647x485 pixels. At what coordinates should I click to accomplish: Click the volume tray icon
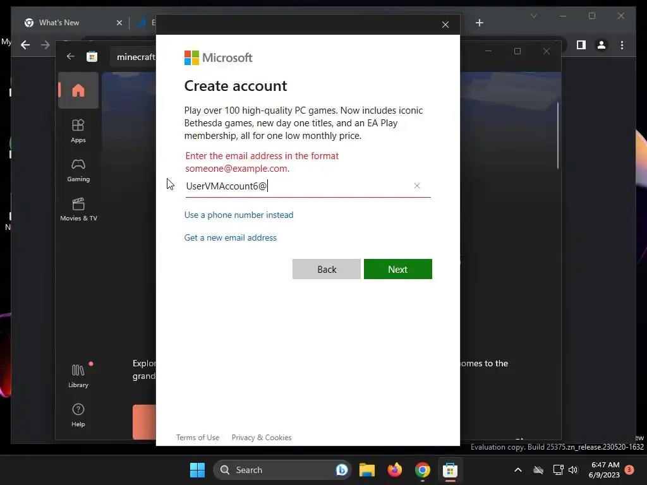click(572, 470)
